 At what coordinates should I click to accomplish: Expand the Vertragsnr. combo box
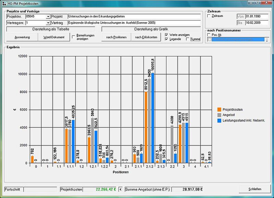(x=48, y=23)
